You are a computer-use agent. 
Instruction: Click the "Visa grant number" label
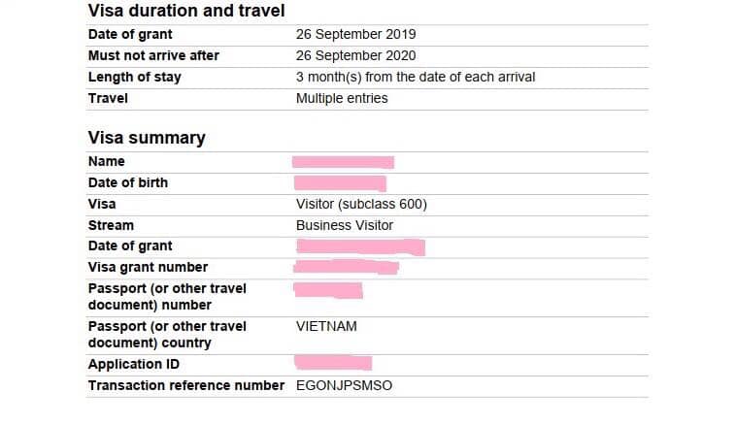pyautogui.click(x=148, y=267)
